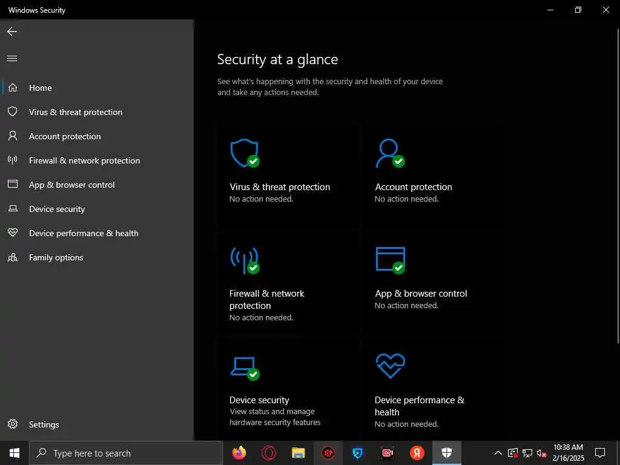
Task: Click the Windows Start button
Action: [15, 453]
